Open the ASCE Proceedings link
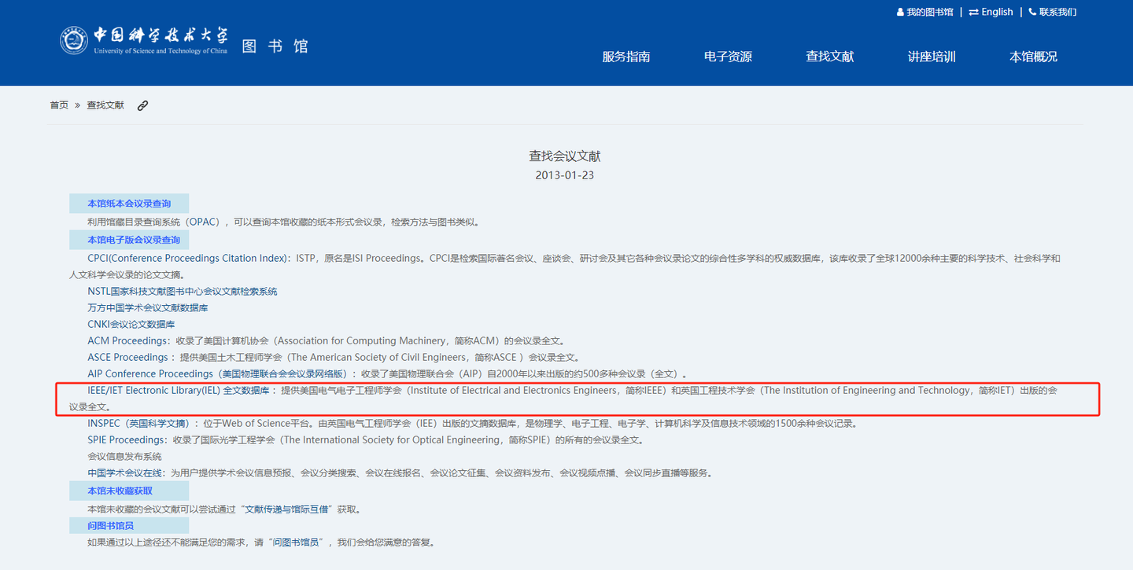This screenshot has height=570, width=1133. pyautogui.click(x=128, y=358)
